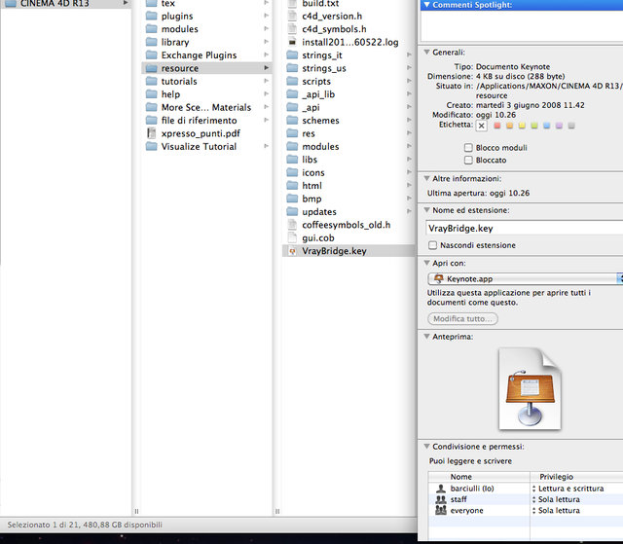This screenshot has width=623, height=544.
Task: Apply the green label color
Action: click(534, 126)
